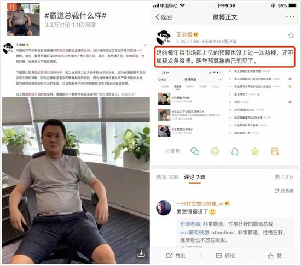Open the three-dot more options menu

[x=290, y=17]
